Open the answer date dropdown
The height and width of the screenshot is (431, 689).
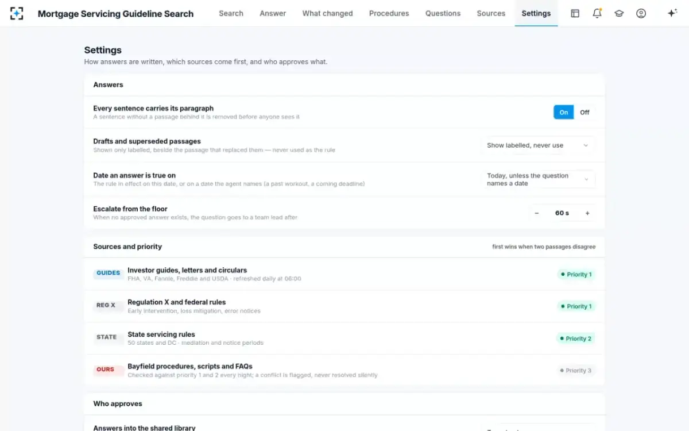pos(537,179)
